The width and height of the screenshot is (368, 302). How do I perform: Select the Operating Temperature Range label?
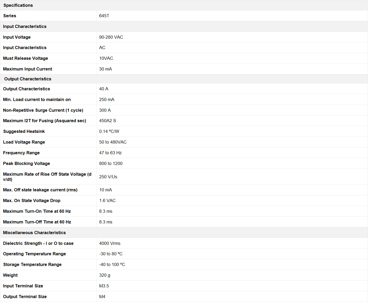click(x=34, y=254)
